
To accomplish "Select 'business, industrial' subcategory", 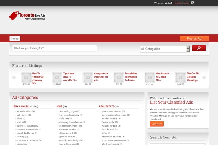I will pos(26,126).
